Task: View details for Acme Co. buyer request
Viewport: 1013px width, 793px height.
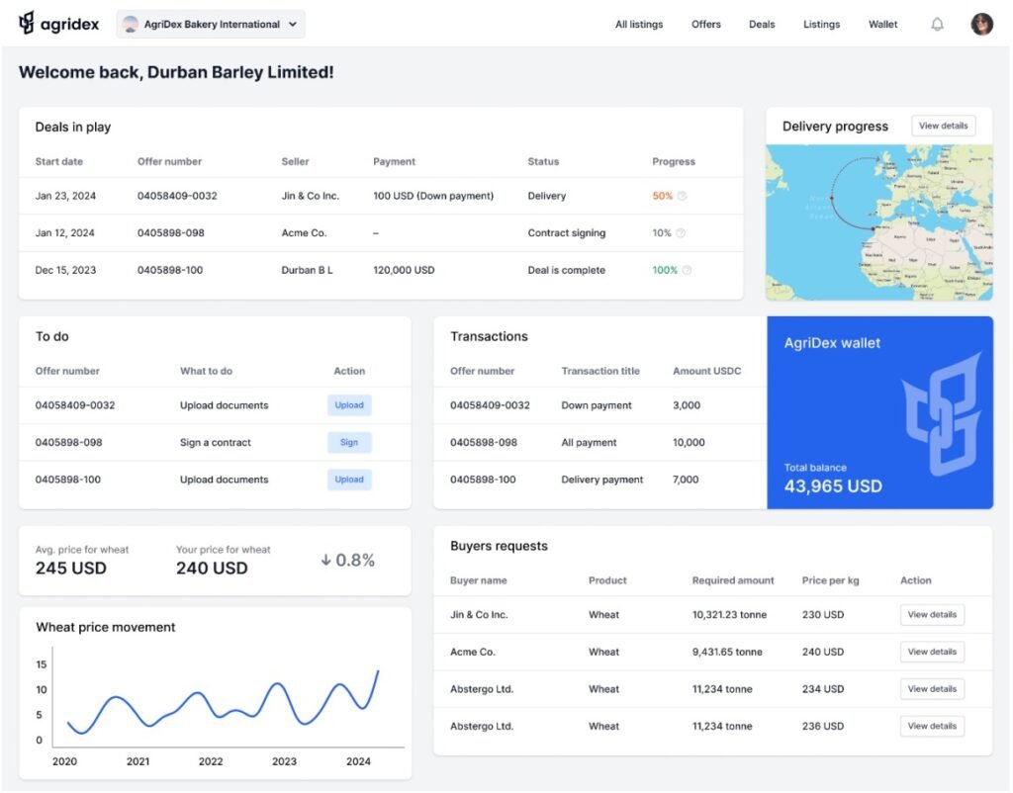Action: click(x=932, y=653)
